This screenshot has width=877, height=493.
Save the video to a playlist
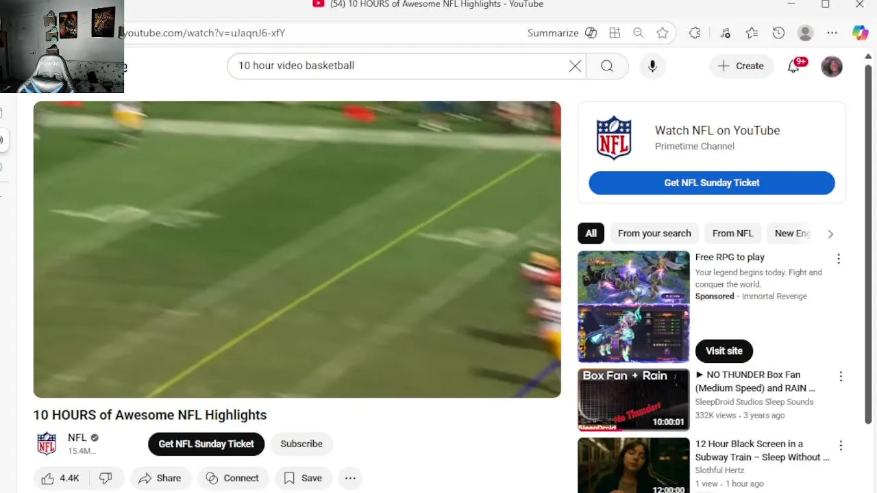click(303, 478)
